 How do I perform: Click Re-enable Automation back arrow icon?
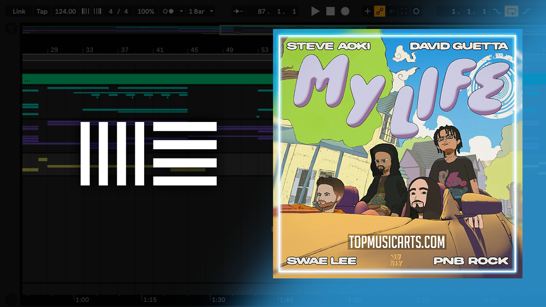point(392,12)
